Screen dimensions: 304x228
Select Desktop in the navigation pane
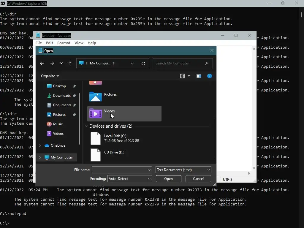[x=59, y=86]
